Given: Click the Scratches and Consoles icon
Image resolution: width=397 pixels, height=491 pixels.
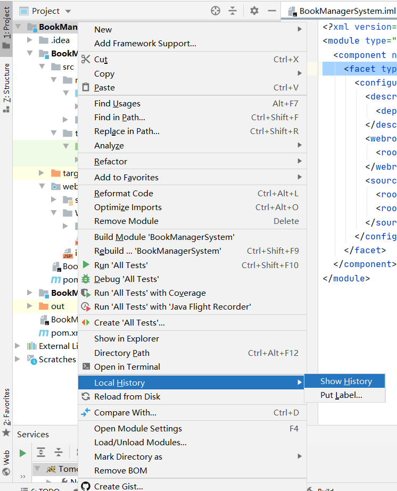Looking at the screenshot, I should point(32,360).
